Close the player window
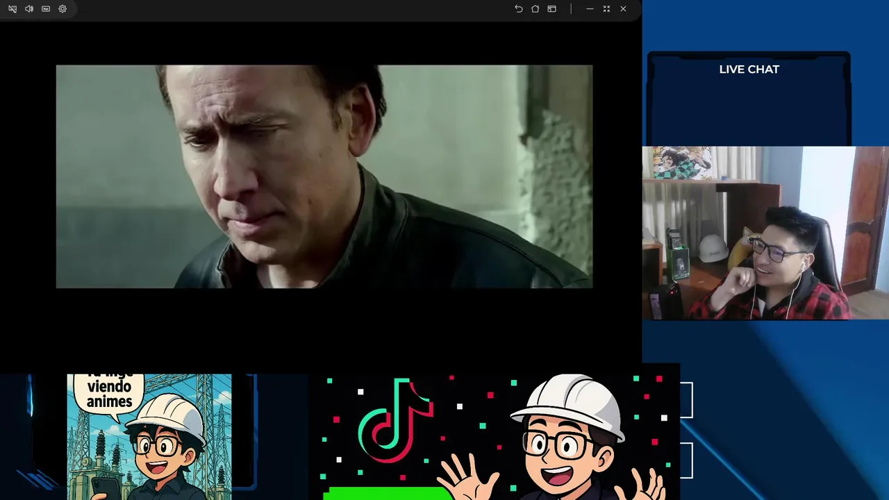The width and height of the screenshot is (889, 500). coord(623,9)
